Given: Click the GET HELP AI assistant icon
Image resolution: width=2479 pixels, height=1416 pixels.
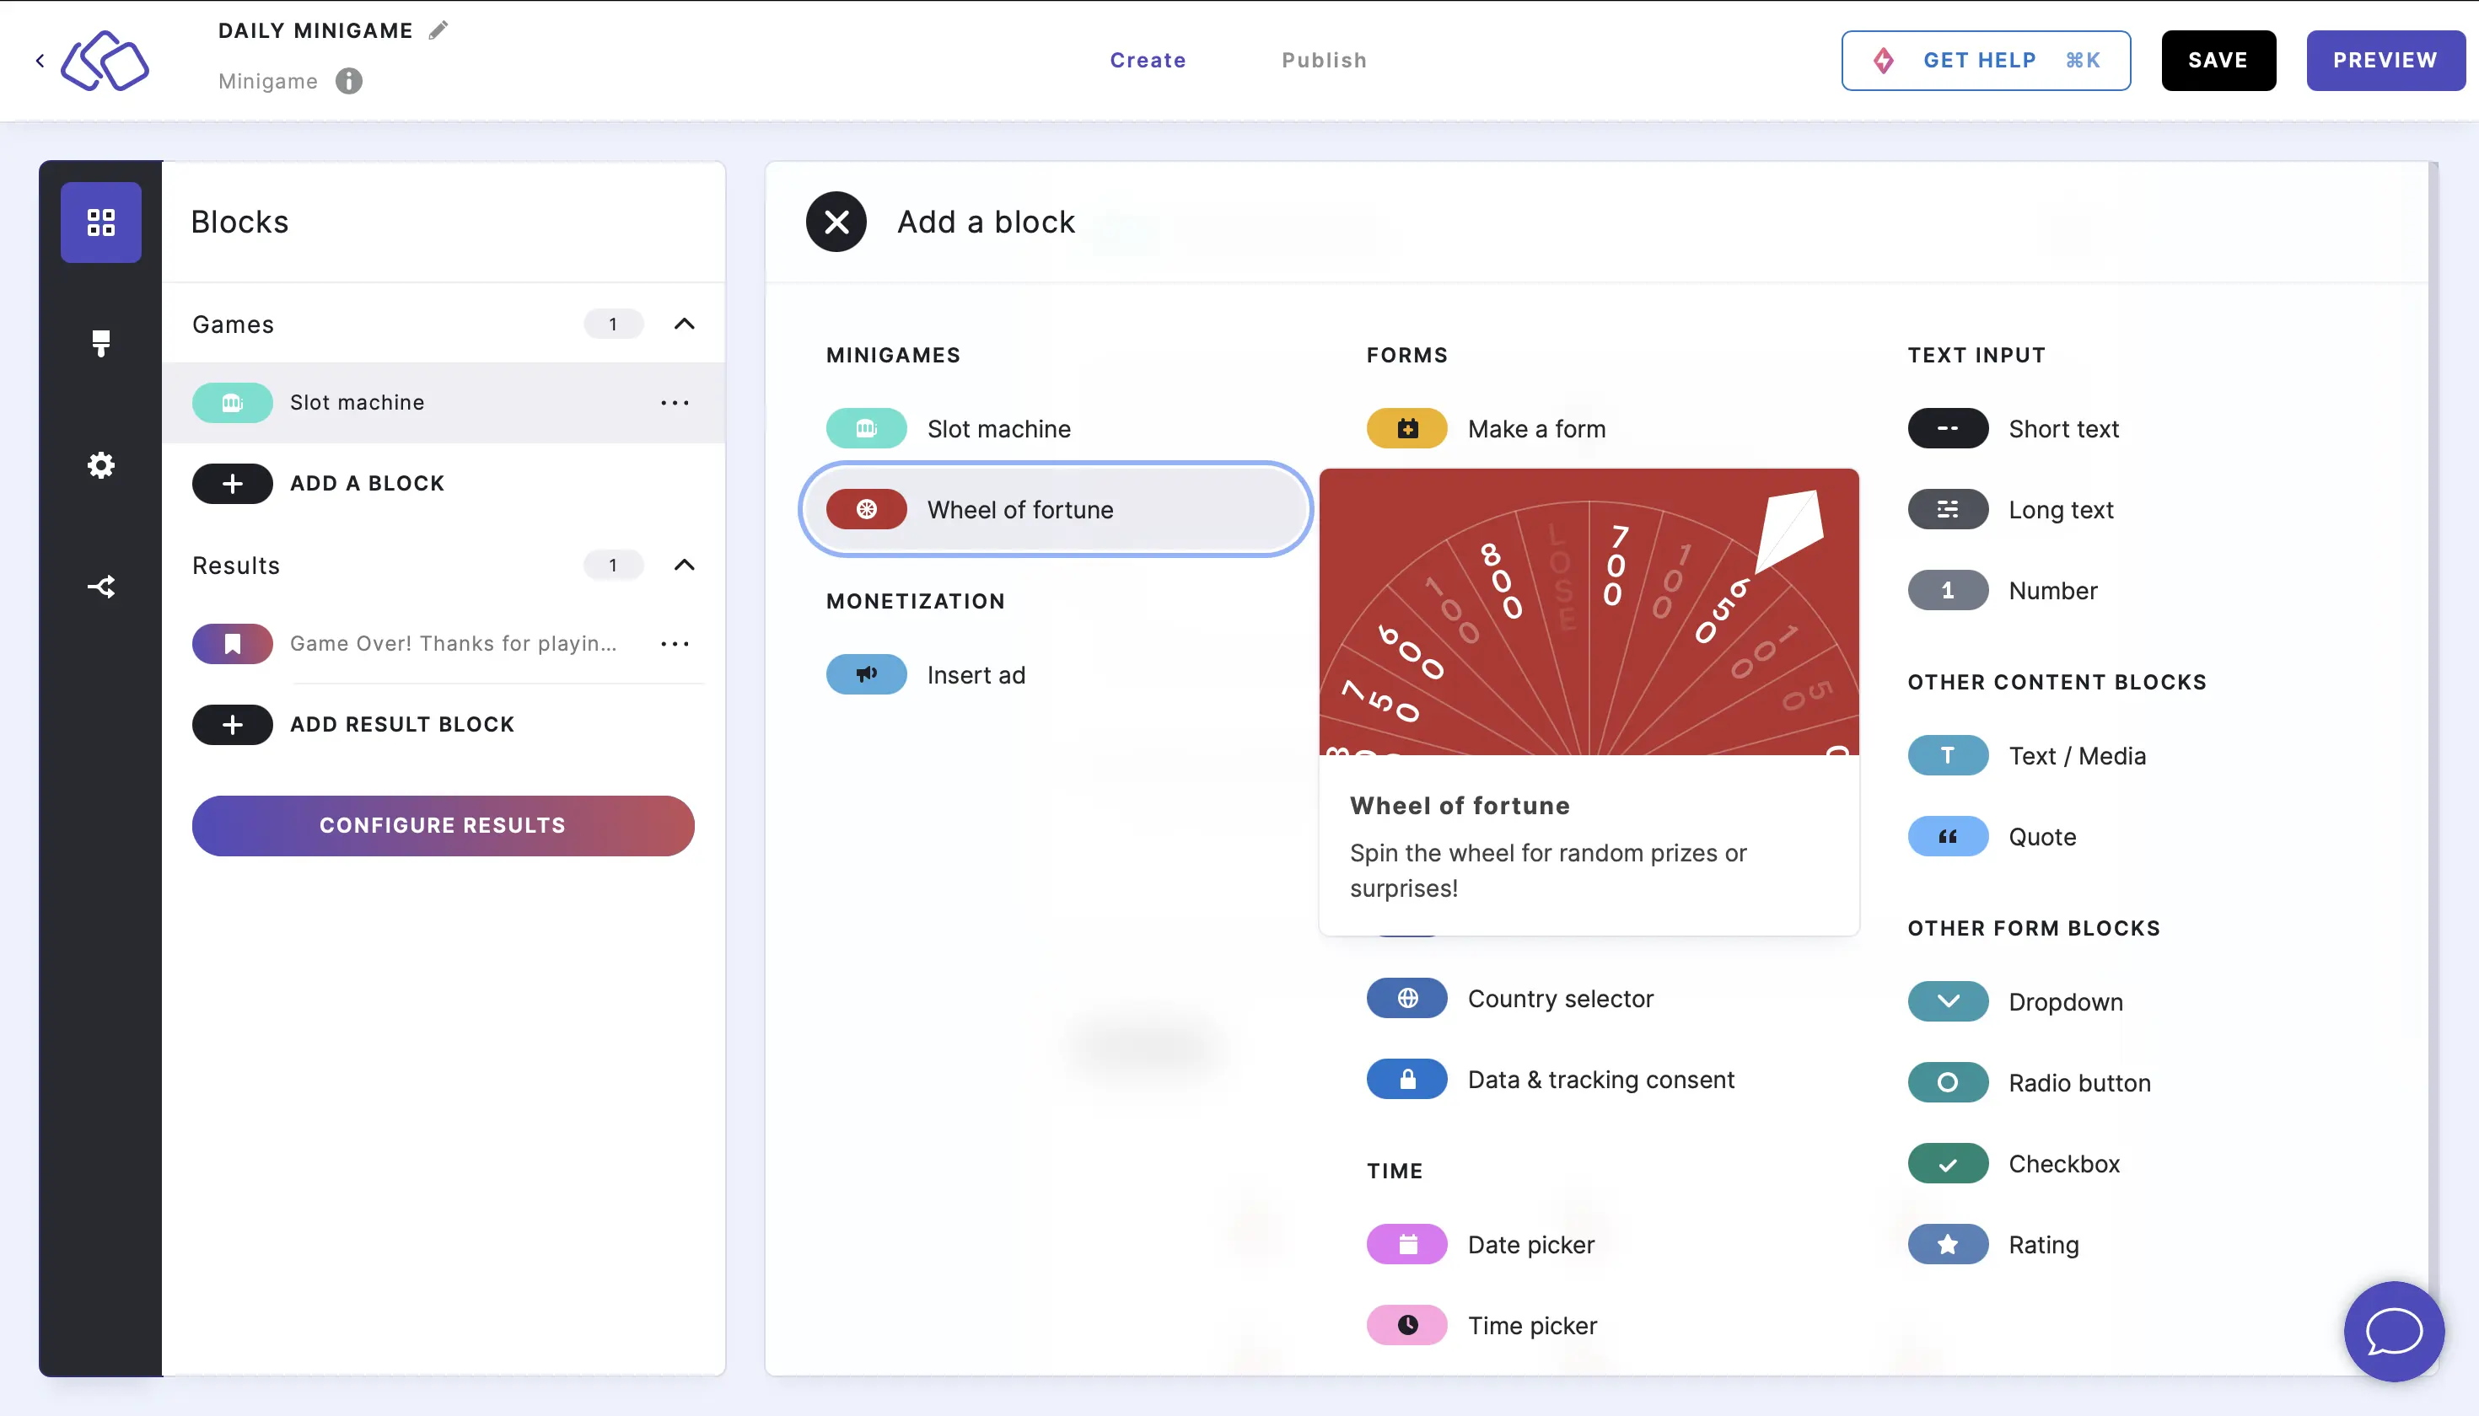Looking at the screenshot, I should coord(1885,60).
